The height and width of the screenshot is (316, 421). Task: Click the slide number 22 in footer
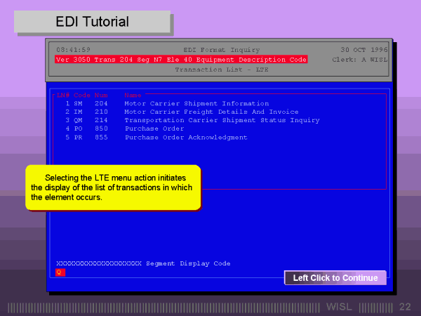click(405, 307)
